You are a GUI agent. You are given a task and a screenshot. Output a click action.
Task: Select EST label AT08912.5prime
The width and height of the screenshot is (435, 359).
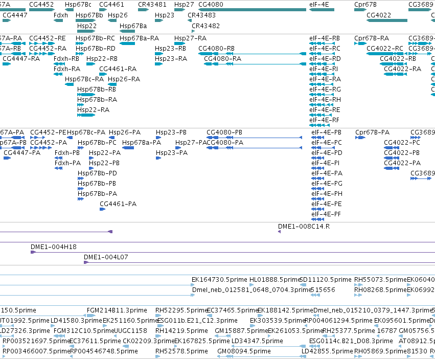coord(417,341)
